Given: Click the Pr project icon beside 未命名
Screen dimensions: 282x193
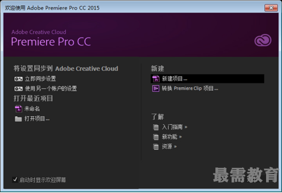Looking at the screenshot, I should pyautogui.click(x=18, y=109).
